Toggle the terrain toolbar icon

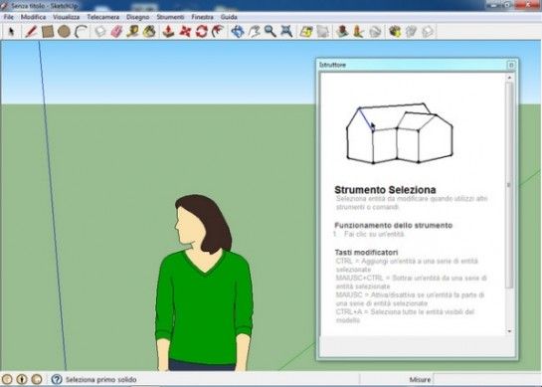pos(322,32)
